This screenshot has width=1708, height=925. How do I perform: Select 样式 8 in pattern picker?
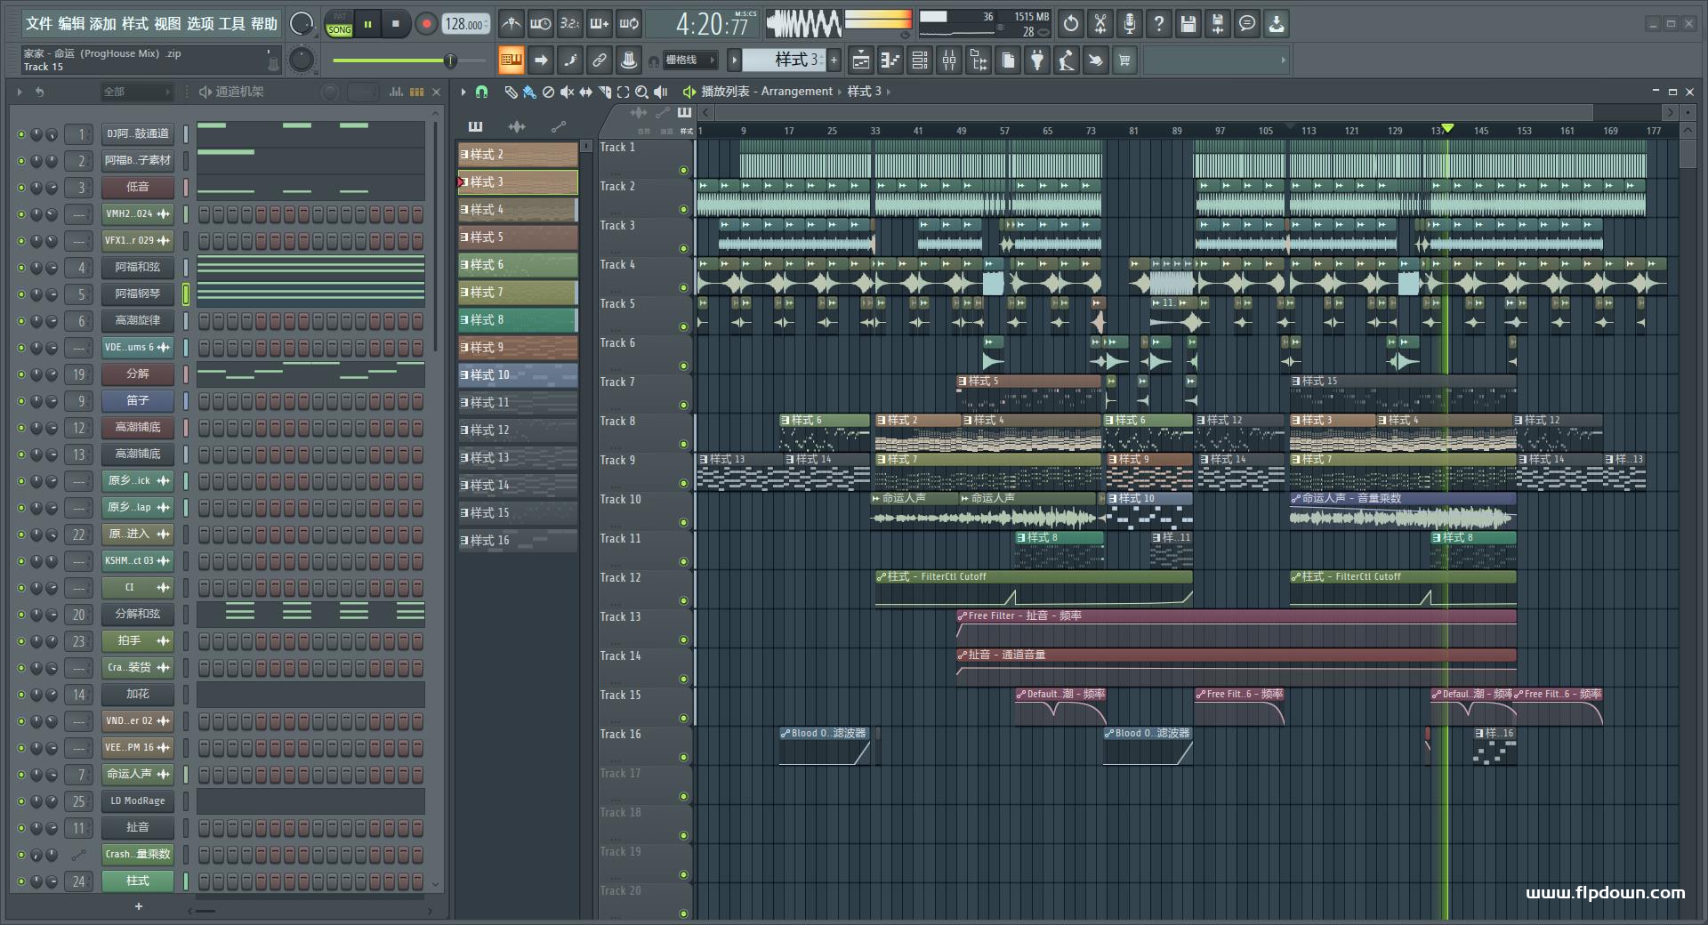click(x=518, y=320)
